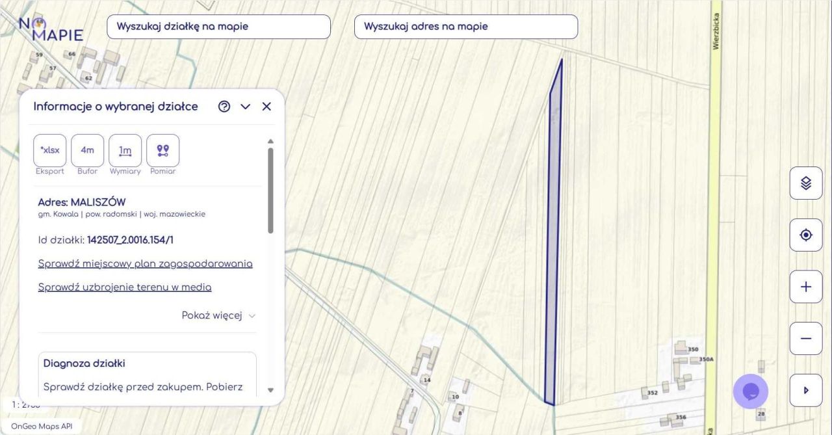Expand the right side arrow panel

pos(806,390)
